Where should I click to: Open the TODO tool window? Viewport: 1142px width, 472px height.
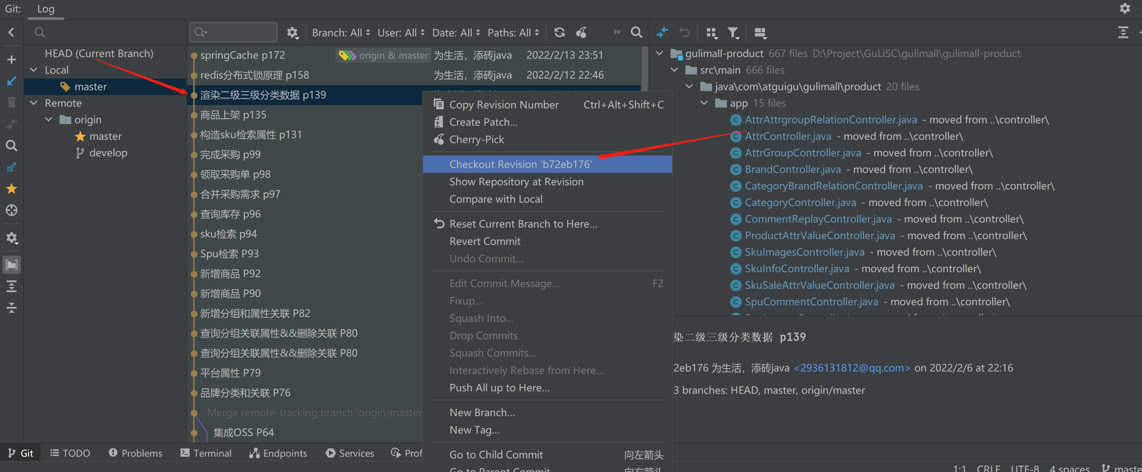tap(70, 453)
